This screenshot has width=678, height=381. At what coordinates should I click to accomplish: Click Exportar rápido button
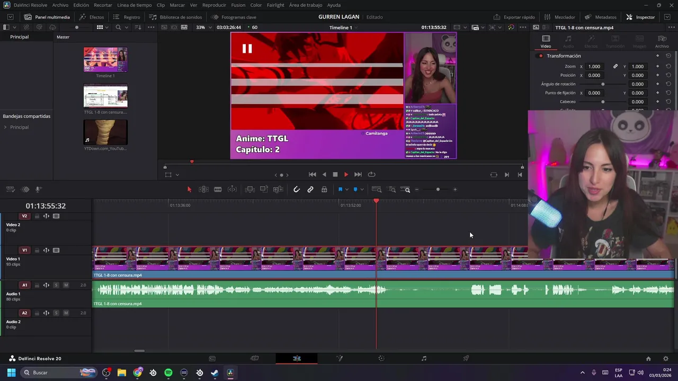(x=514, y=17)
